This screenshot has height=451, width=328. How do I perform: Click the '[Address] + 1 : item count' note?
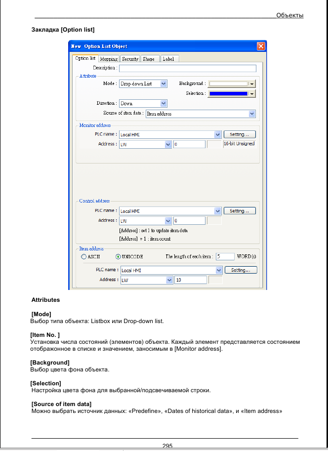(x=145, y=239)
